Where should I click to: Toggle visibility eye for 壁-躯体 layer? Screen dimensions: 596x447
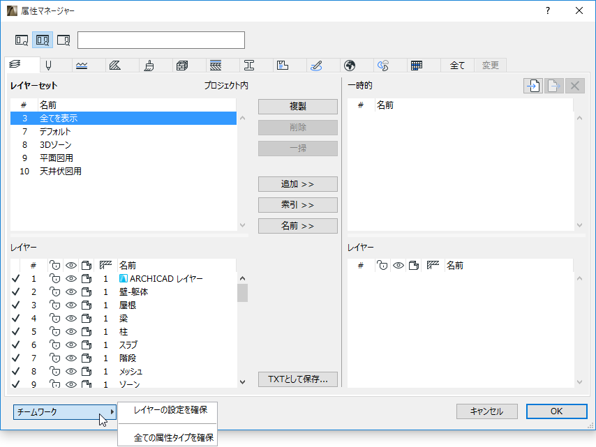71,292
